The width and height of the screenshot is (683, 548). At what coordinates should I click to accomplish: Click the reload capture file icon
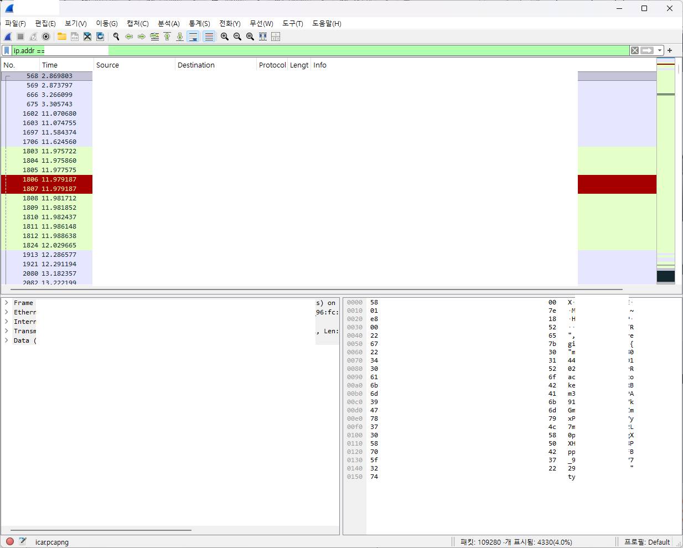point(100,37)
